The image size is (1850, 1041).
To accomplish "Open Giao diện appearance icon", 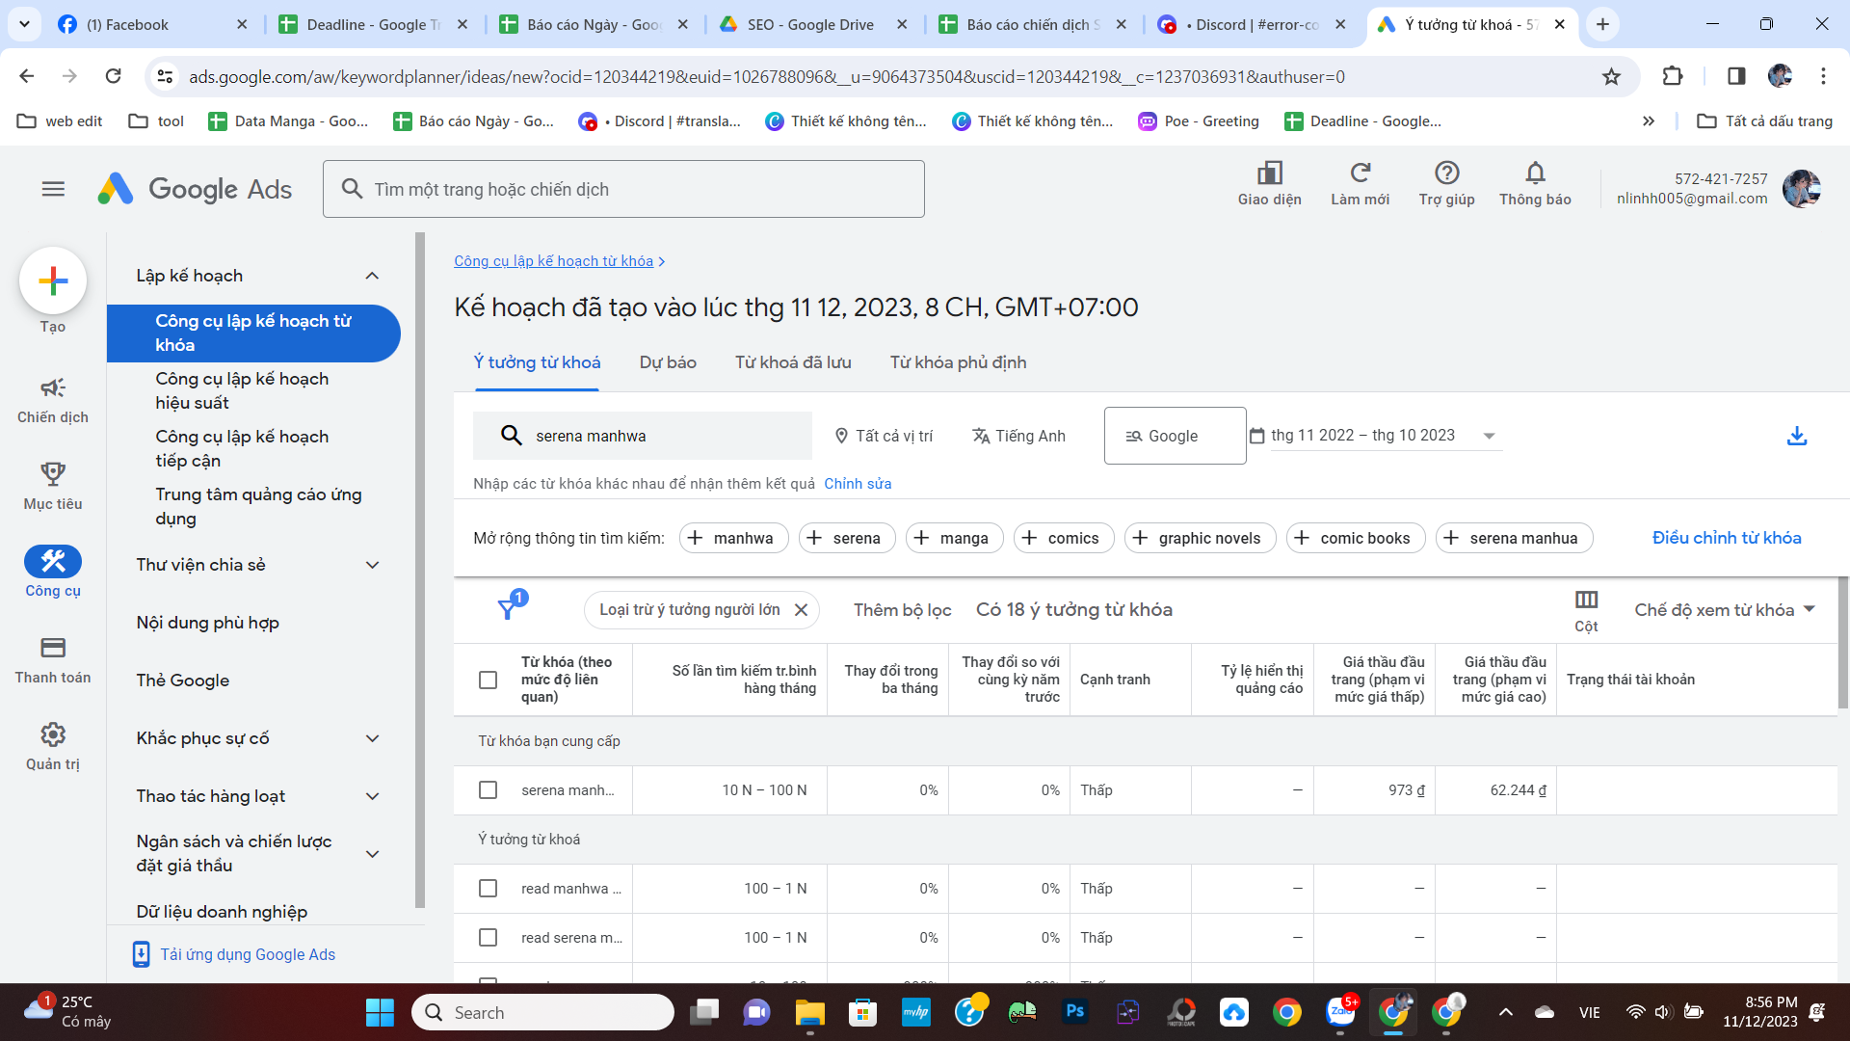I will (1269, 173).
